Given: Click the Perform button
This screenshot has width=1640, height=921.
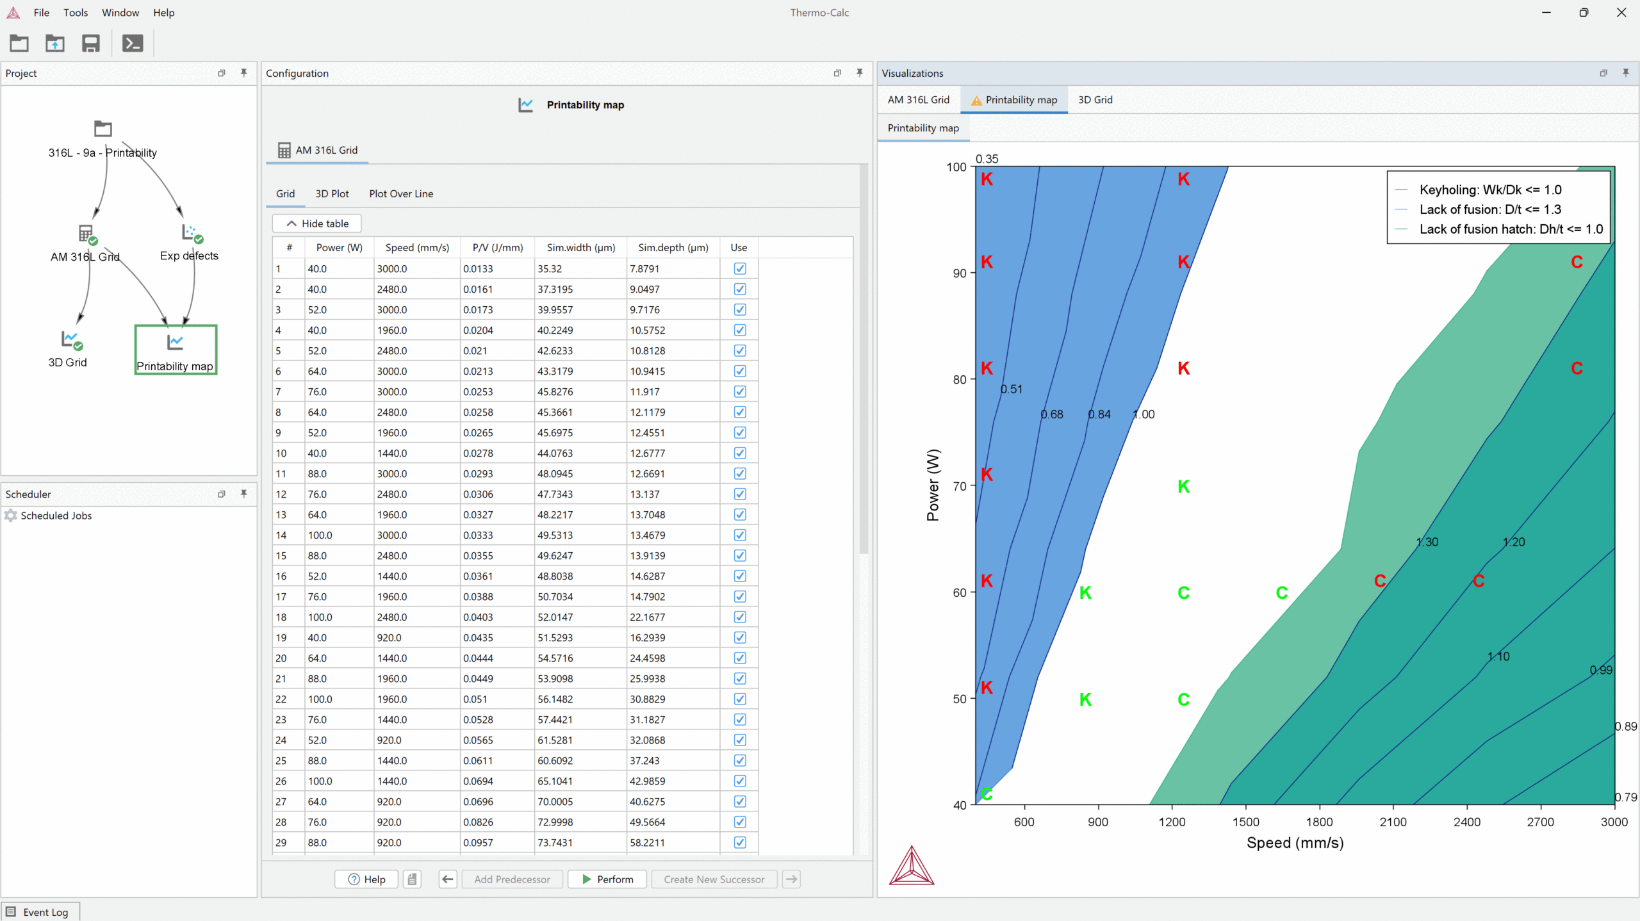Looking at the screenshot, I should click(607, 879).
